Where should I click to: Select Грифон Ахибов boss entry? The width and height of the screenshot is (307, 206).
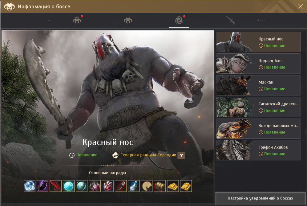[258, 150]
